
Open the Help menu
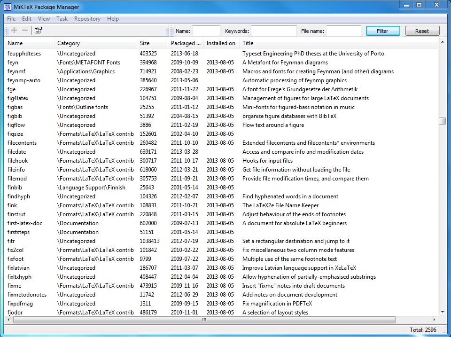(x=113, y=19)
